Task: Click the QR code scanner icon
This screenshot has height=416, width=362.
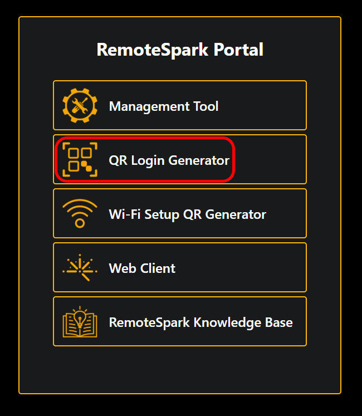Action: tap(80, 159)
